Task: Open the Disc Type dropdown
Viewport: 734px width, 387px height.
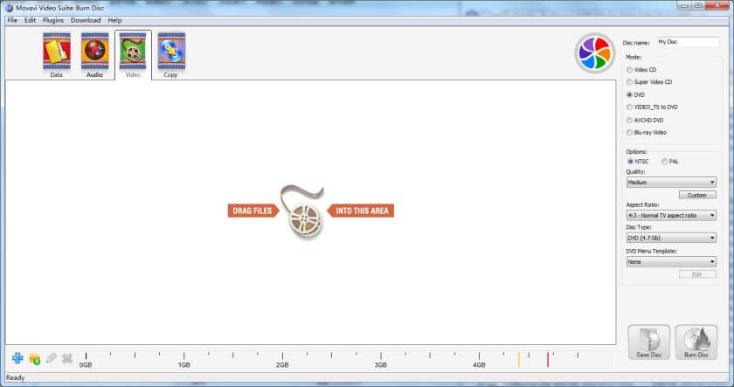Action: [x=671, y=238]
